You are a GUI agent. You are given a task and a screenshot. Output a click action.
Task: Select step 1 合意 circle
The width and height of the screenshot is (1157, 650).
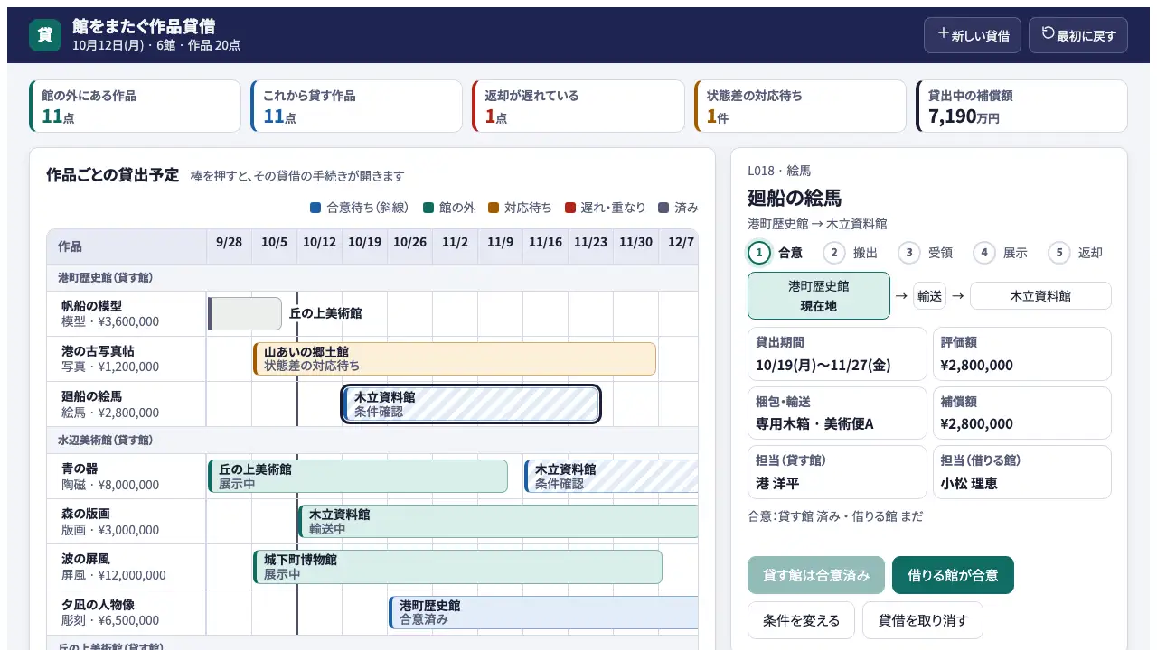[759, 253]
